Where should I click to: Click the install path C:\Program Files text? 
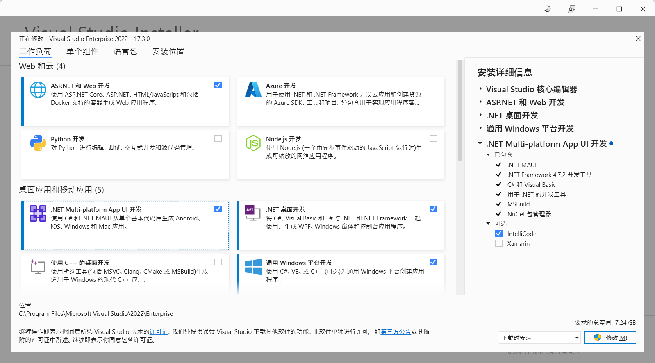96,314
